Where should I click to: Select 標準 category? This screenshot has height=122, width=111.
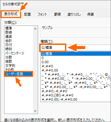(x=9, y=28)
